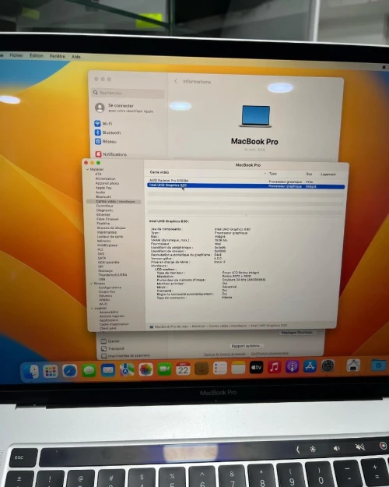This screenshot has height=487, width=389.
Task: Select Apple Pay in the hardware list
Action: [103, 188]
